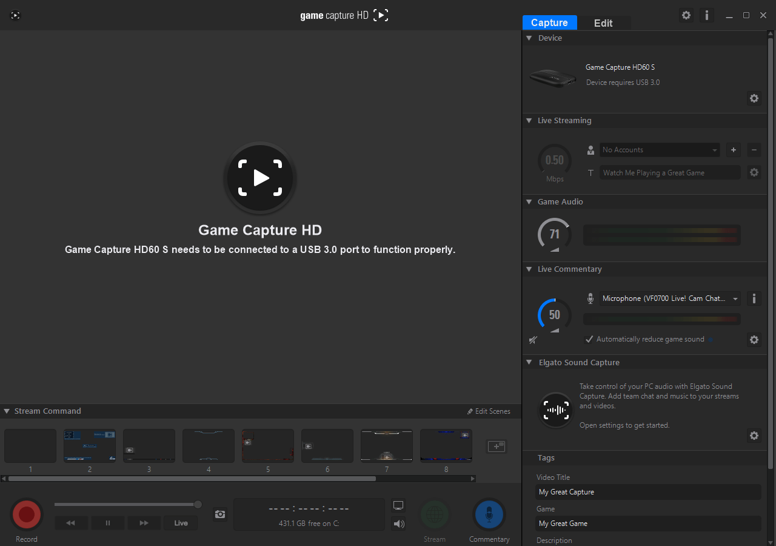Click the speaker output icon near the timecode

click(x=398, y=524)
